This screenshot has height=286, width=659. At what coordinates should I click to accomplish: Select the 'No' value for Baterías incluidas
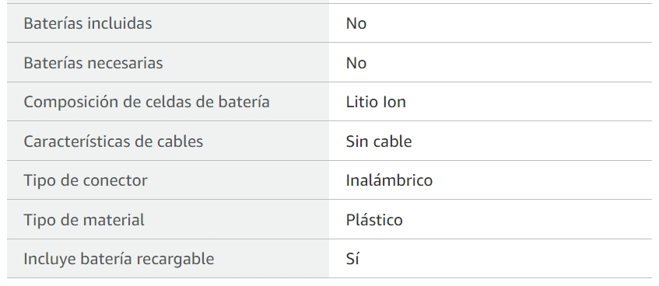pos(356,23)
